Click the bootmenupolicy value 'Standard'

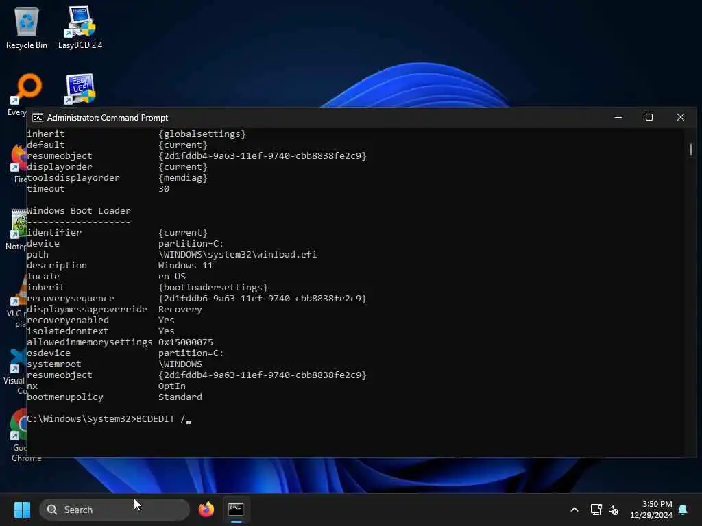point(180,397)
